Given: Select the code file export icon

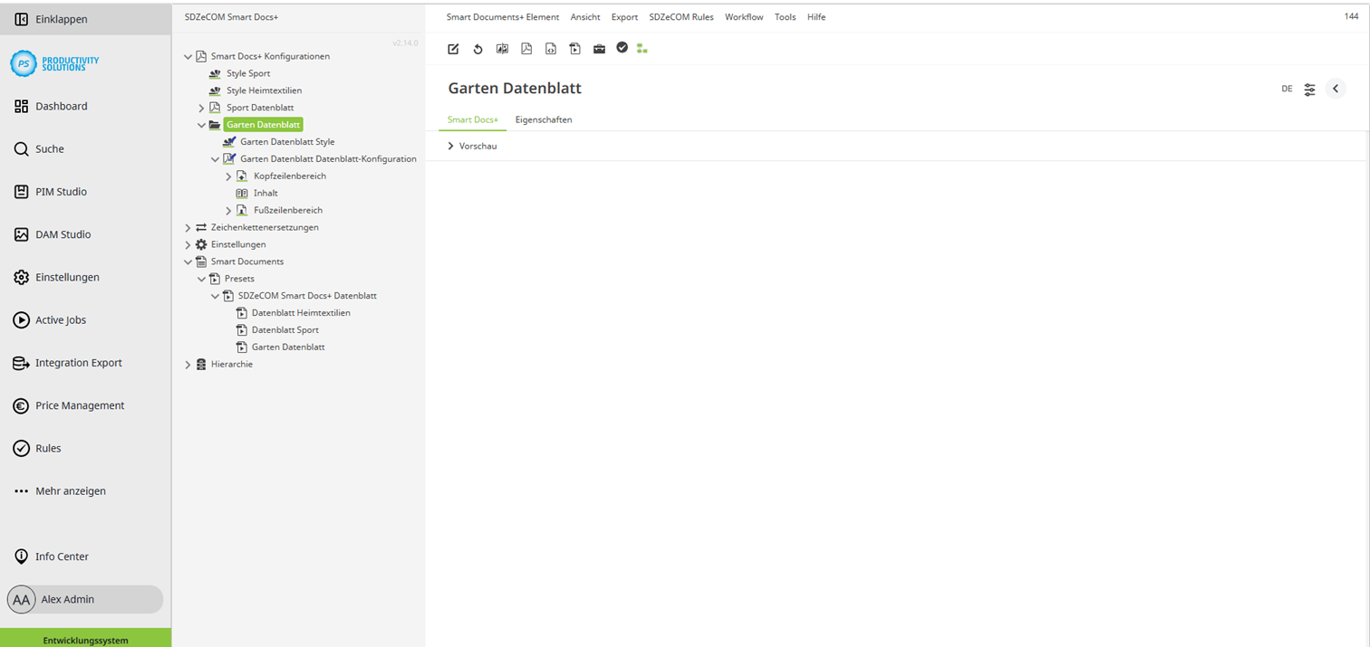Looking at the screenshot, I should point(551,49).
